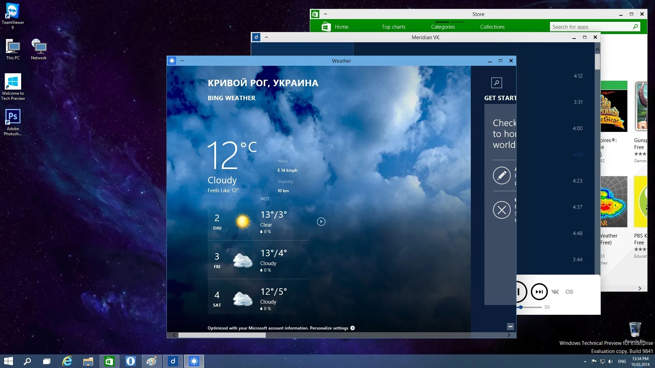Open Collections tab in Store
This screenshot has height=368, width=655.
pos(492,27)
